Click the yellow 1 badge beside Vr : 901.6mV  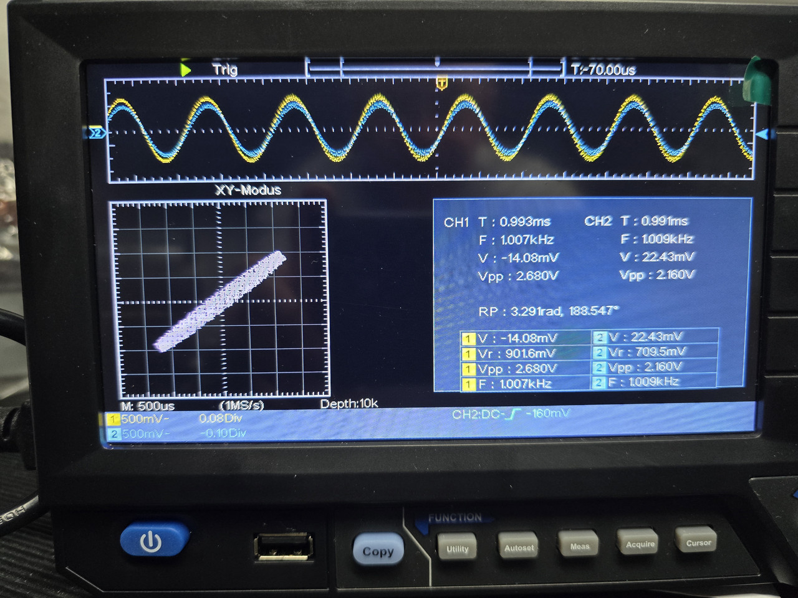point(468,354)
